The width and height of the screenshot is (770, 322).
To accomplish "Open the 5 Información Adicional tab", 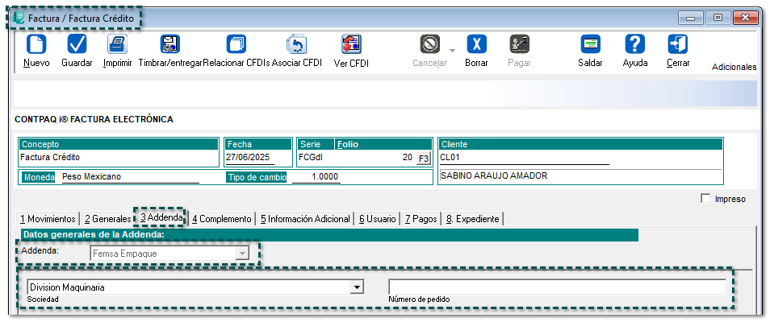I will tap(305, 219).
